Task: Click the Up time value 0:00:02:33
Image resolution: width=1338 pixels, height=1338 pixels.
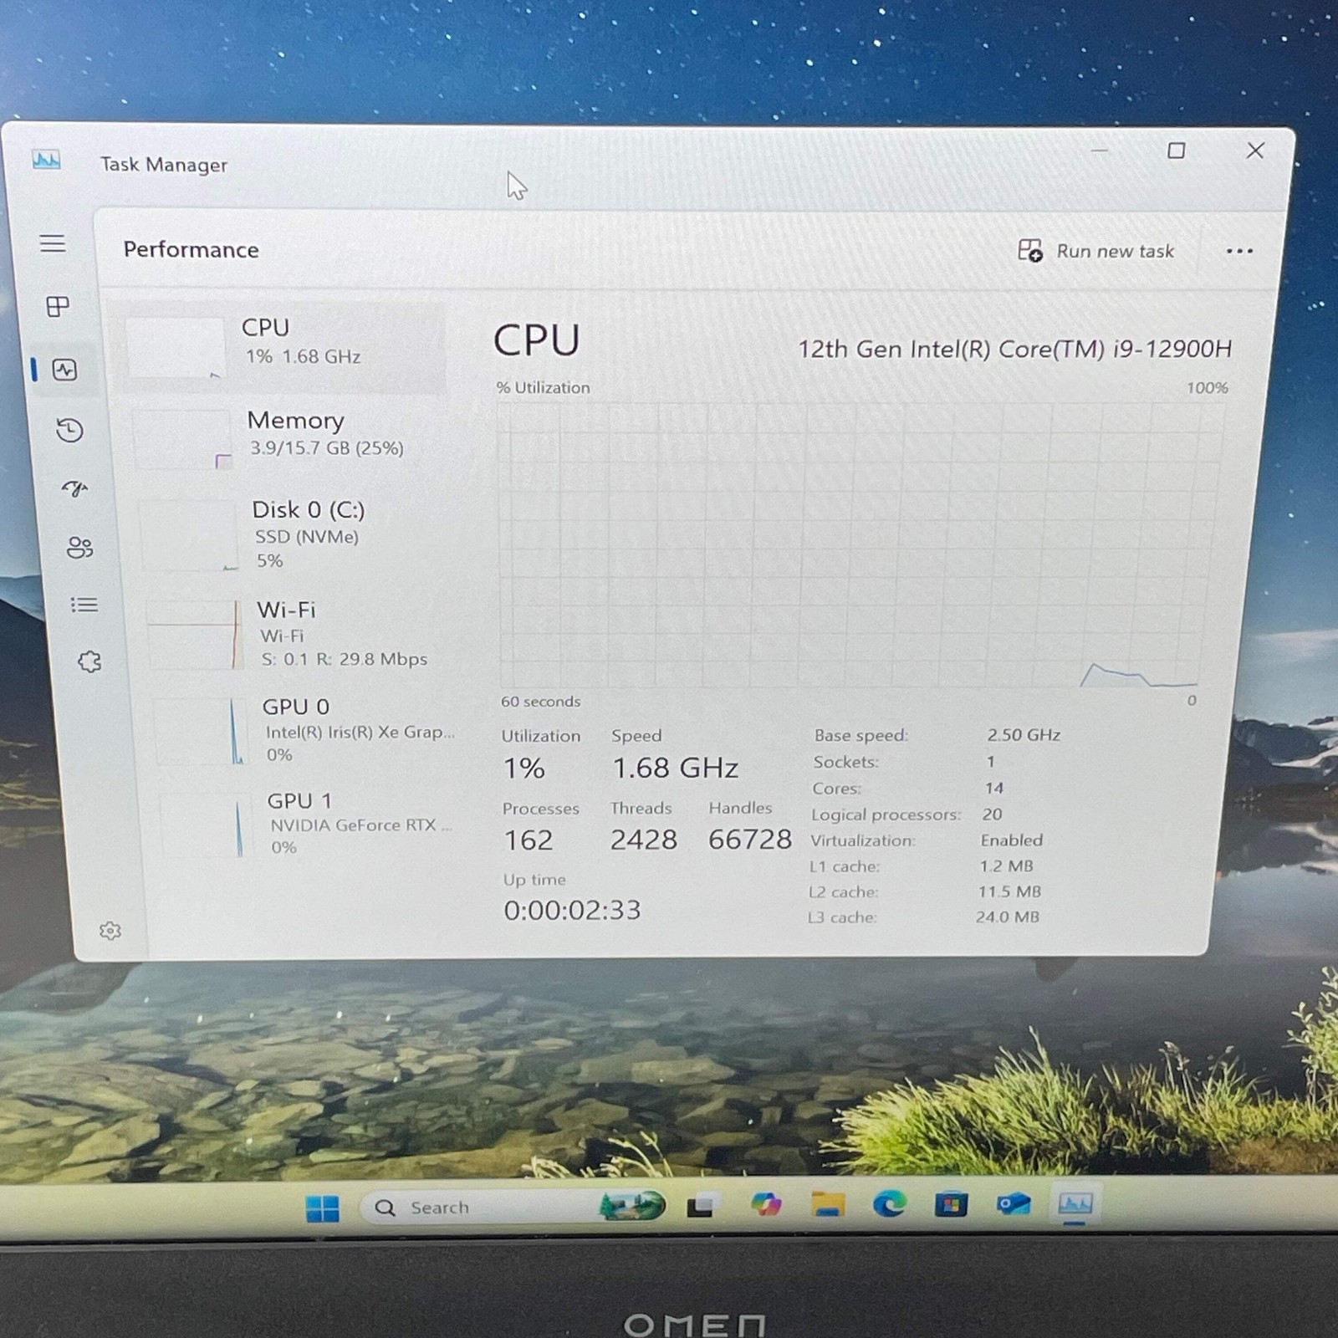Action: coord(572,910)
